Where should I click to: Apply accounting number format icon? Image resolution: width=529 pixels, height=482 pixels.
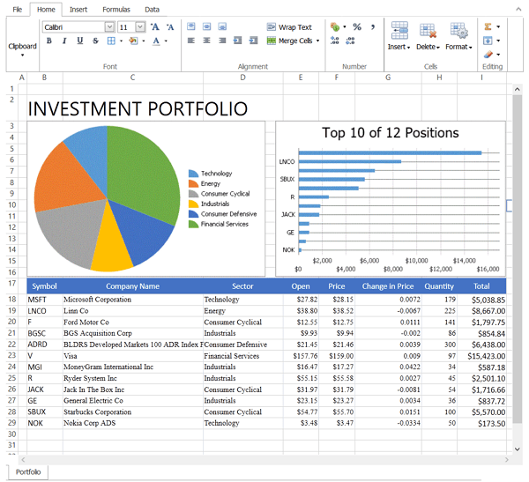(335, 27)
